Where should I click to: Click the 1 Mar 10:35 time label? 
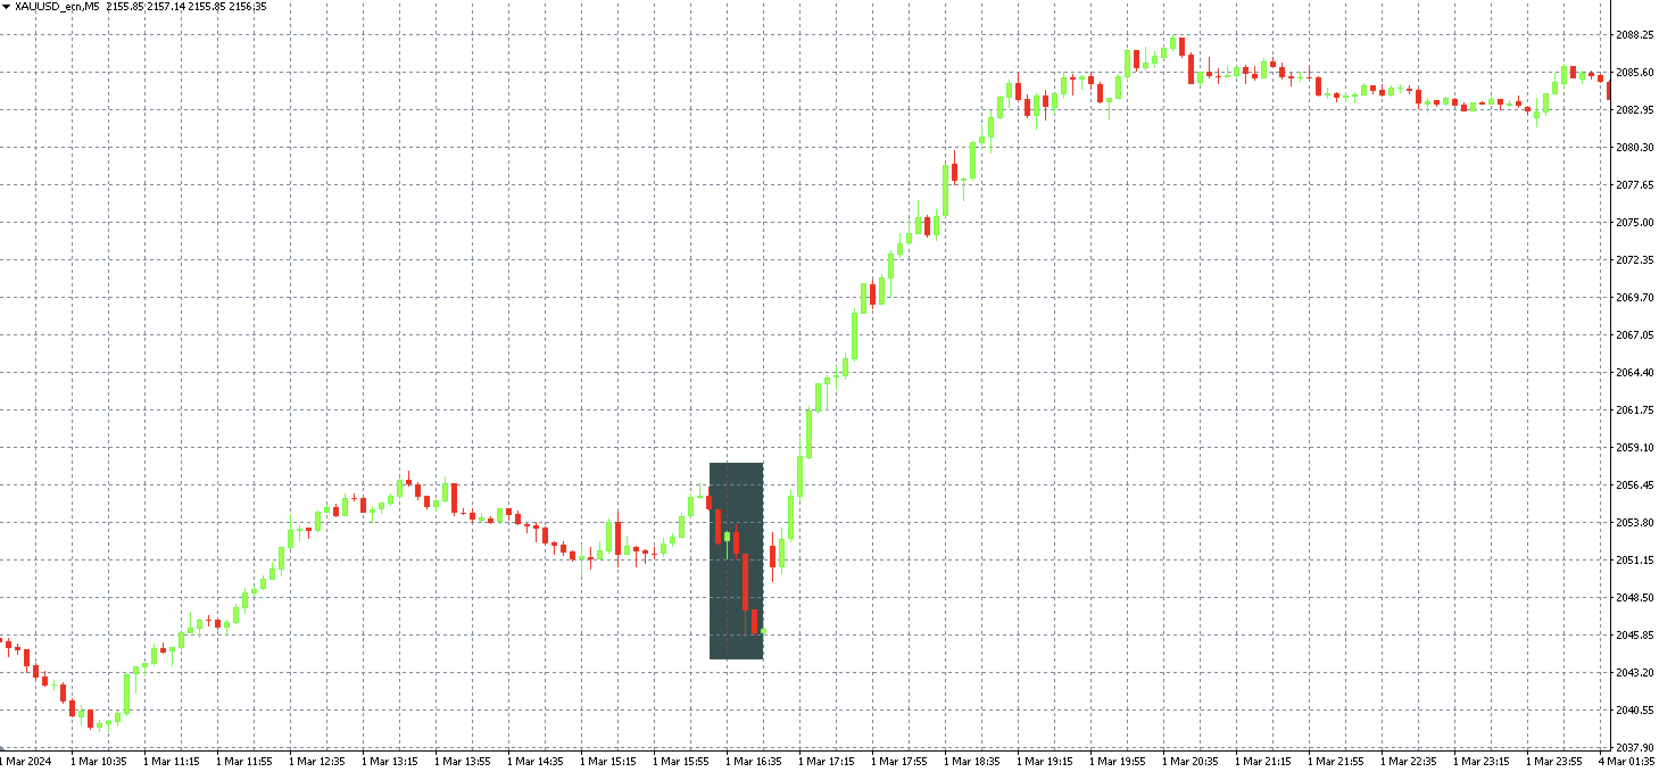(x=98, y=762)
